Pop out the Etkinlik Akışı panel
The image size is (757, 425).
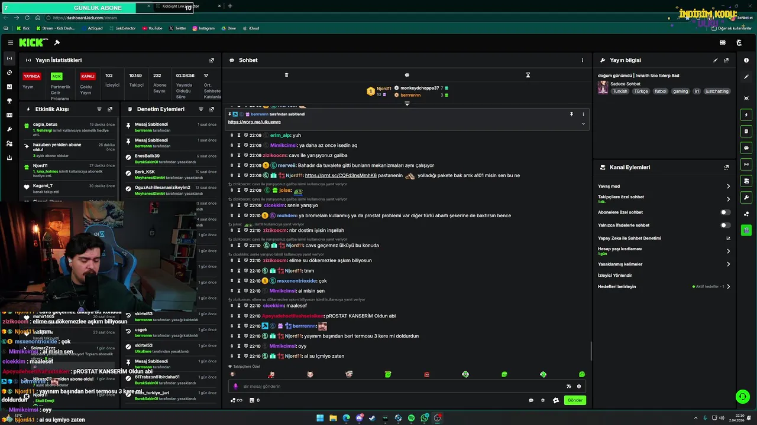pyautogui.click(x=110, y=109)
